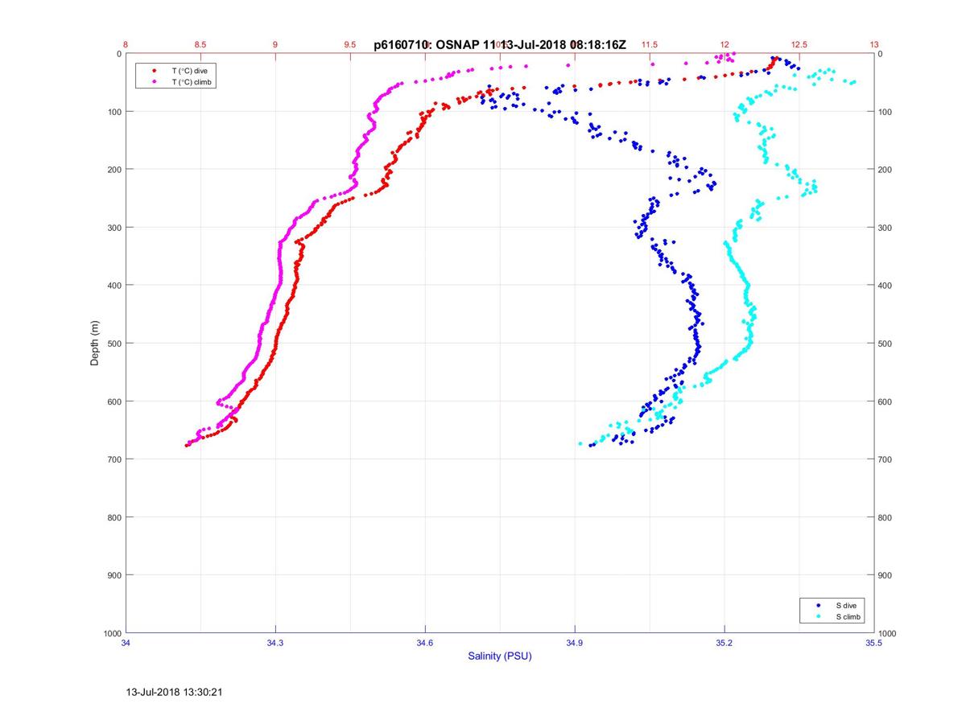Select legend entry T (°C) dive

(189, 71)
